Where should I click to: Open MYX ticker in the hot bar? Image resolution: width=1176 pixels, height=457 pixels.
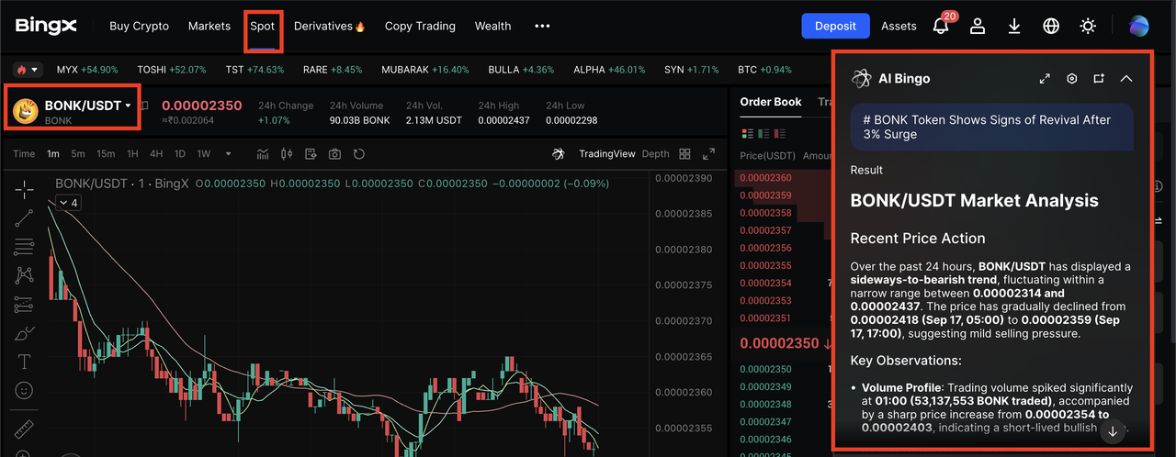click(87, 70)
